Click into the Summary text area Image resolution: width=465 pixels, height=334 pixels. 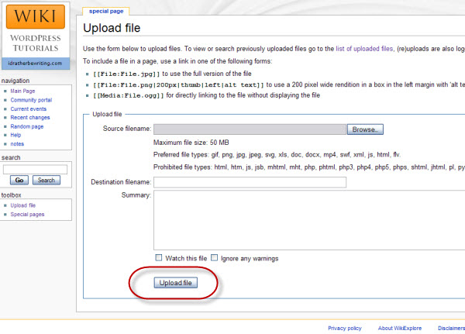309,220
